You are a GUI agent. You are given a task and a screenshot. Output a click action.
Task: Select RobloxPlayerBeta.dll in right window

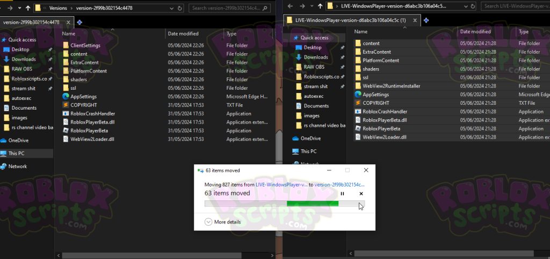click(385, 120)
